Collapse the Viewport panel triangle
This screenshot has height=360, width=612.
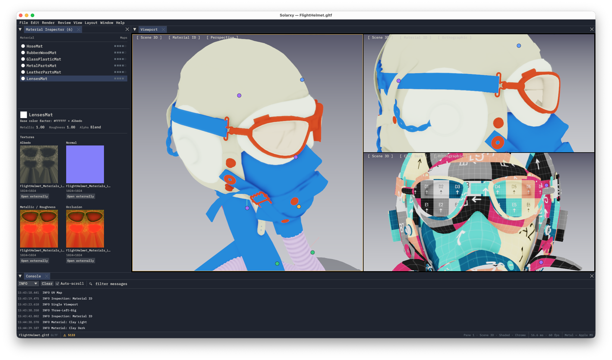[x=135, y=30]
